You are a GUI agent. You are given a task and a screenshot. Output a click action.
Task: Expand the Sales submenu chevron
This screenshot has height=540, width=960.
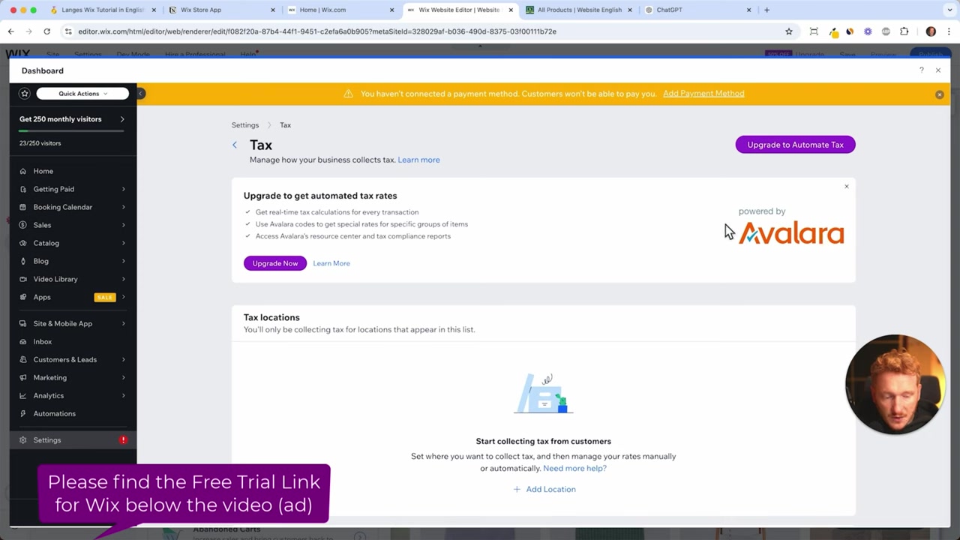[x=123, y=225]
